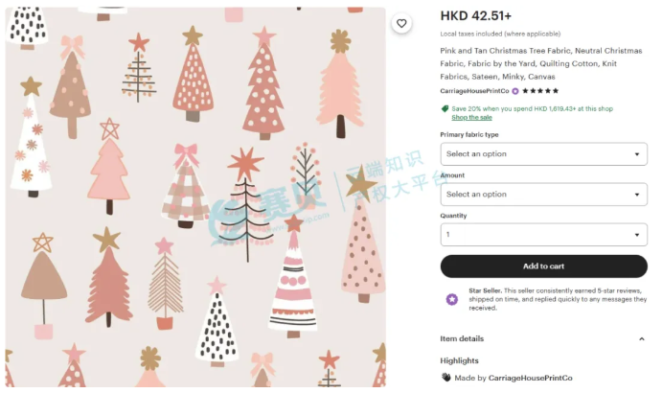Click the product title text
This screenshot has width=662, height=393.
(541, 63)
